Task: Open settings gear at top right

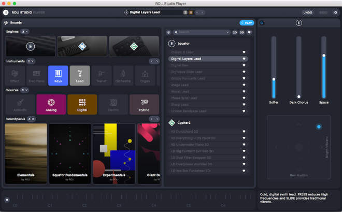Action: (335, 12)
